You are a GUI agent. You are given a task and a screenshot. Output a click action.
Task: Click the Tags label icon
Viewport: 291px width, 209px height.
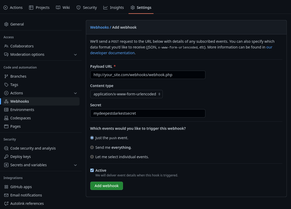6,85
